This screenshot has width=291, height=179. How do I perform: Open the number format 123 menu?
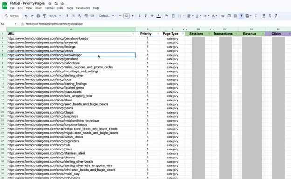click(x=92, y=16)
